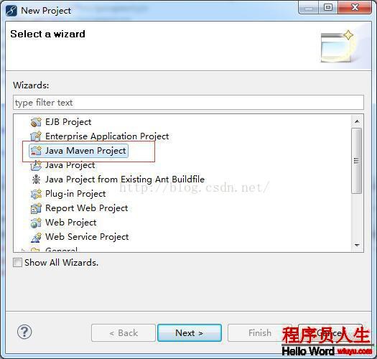
Task: Enable the Show All Wizards checkbox
Action: tap(17, 262)
